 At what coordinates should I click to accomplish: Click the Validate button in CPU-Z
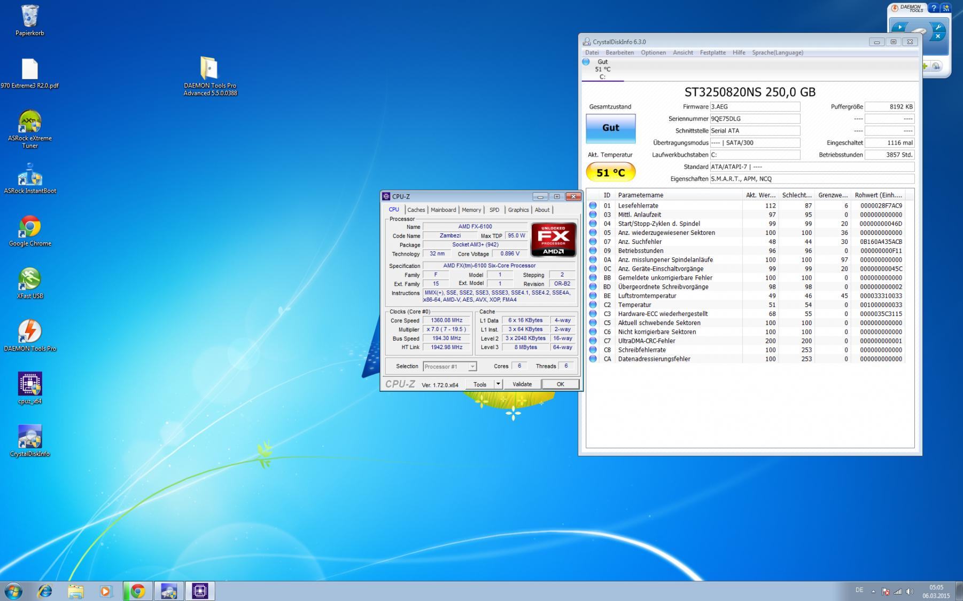[522, 384]
